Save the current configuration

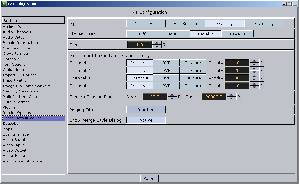tap(149, 178)
